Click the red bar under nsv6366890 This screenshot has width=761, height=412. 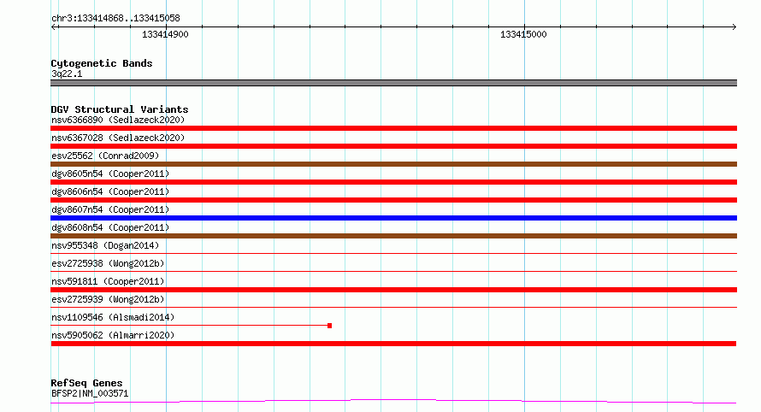(x=393, y=128)
